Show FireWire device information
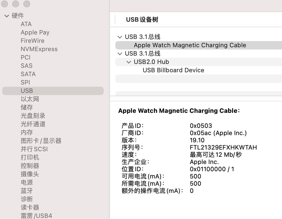 coord(32,41)
